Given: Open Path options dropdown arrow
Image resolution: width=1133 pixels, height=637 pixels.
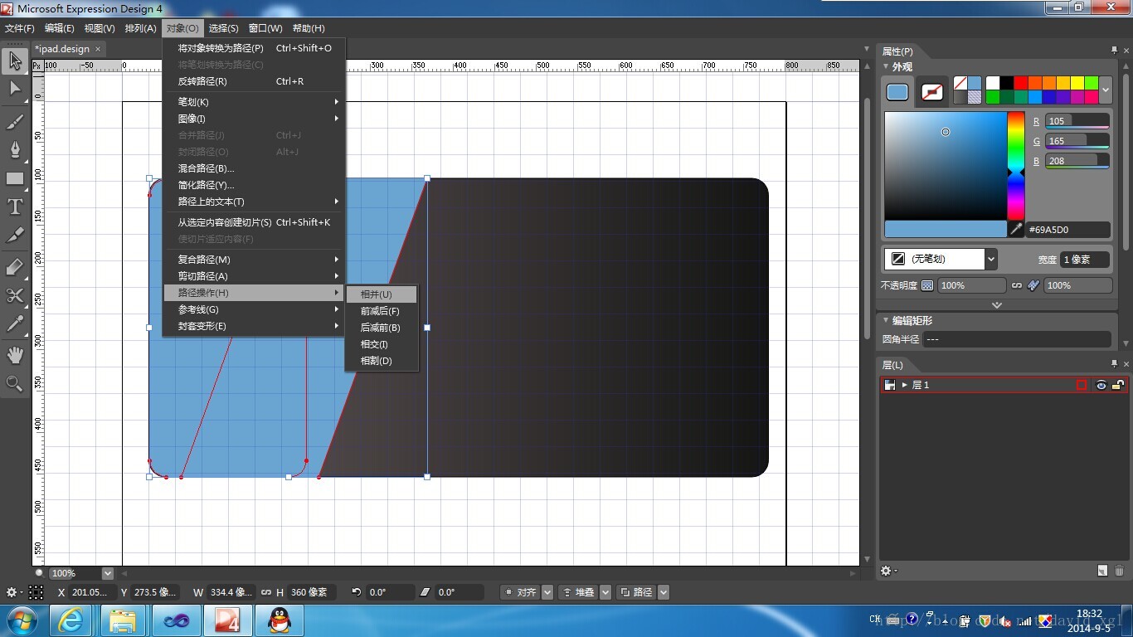Looking at the screenshot, I should 663,592.
